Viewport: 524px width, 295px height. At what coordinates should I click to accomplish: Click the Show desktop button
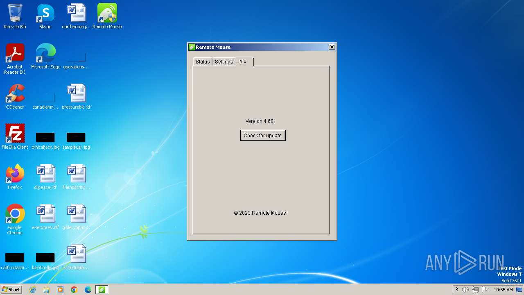(x=520, y=290)
